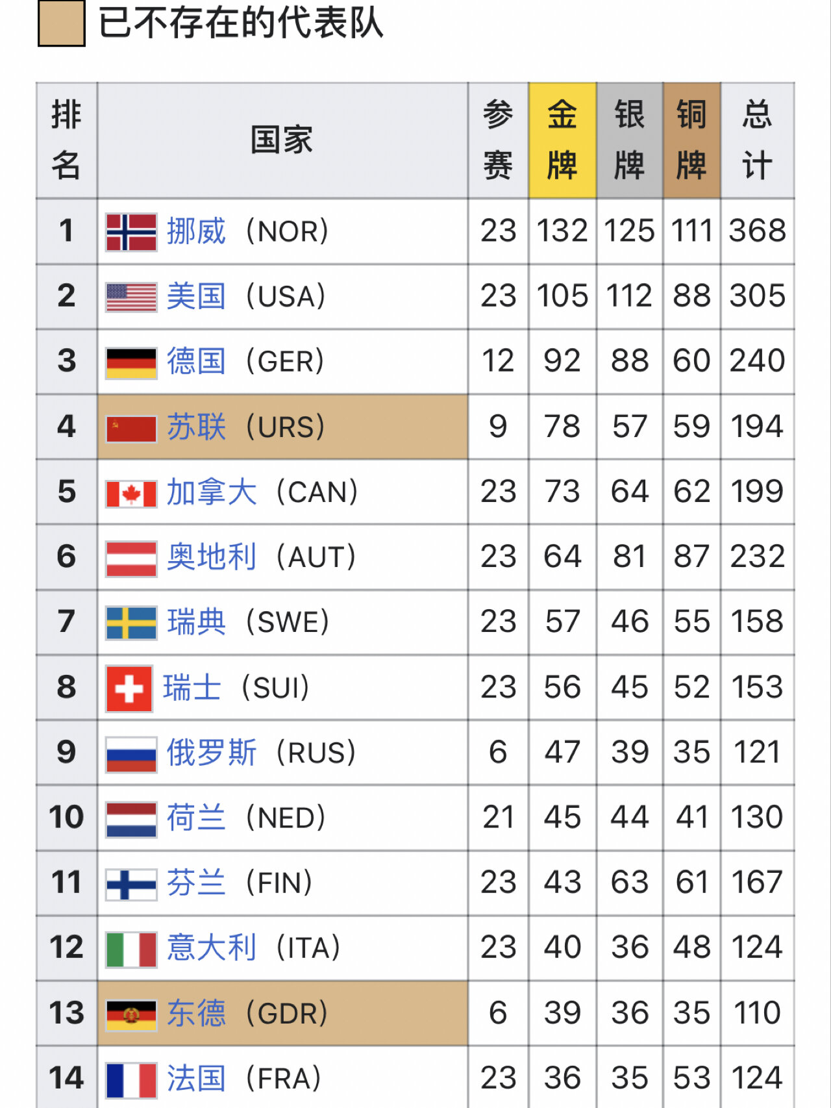This screenshot has width=831, height=1108.
Task: Open the 美国 (USA) link
Action: (196, 297)
